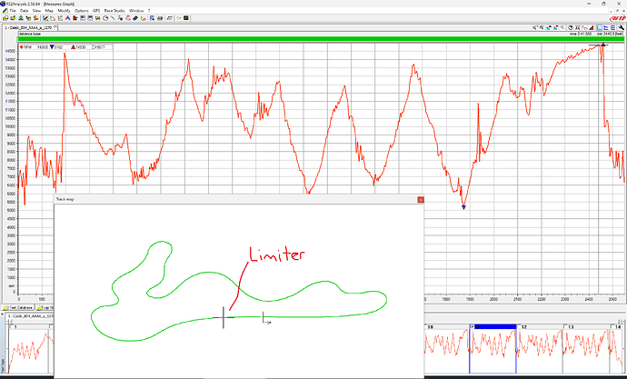The image size is (627, 379).
Task: Check the lap 13 checkbox
Action: pos(565,327)
